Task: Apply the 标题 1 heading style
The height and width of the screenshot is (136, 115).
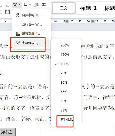Action: pyautogui.click(x=88, y=8)
